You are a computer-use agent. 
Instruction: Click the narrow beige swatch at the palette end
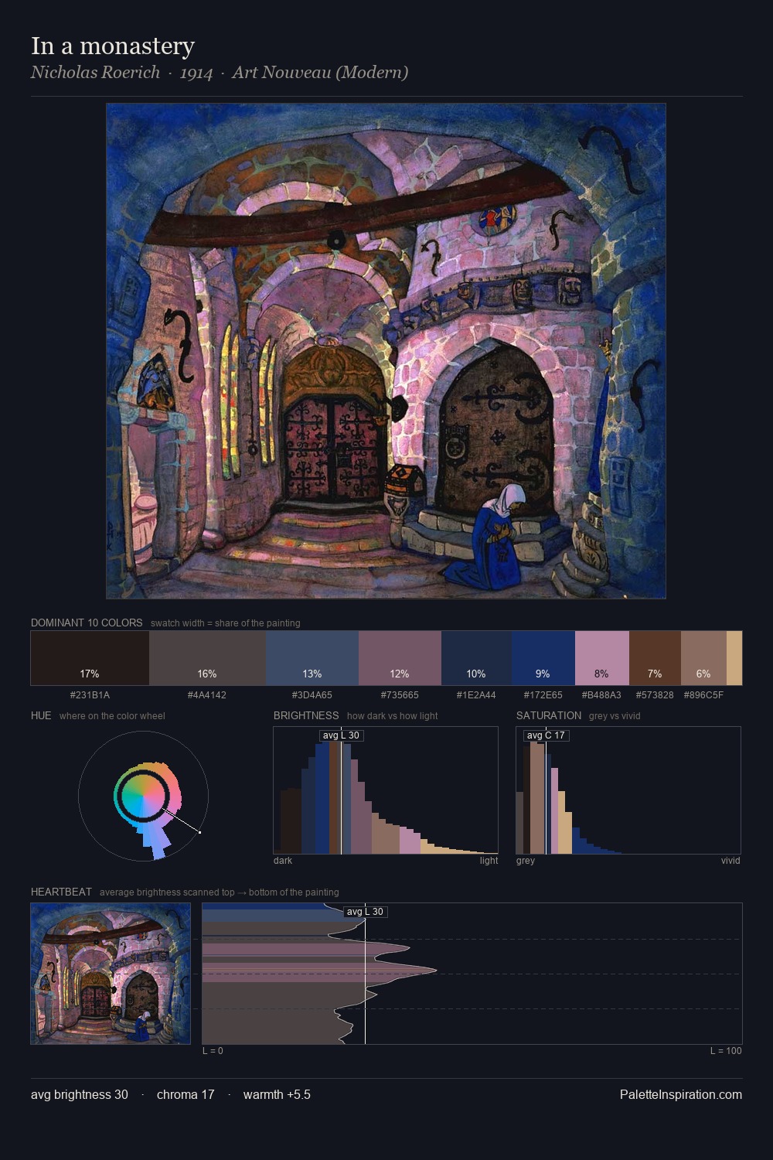click(x=734, y=658)
